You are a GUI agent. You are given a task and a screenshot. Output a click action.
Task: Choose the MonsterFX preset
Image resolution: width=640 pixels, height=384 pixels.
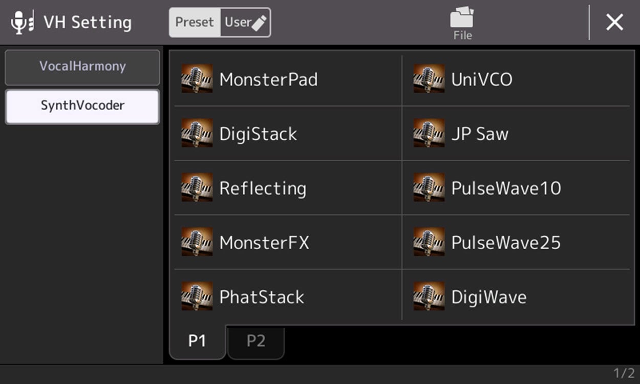[264, 242]
